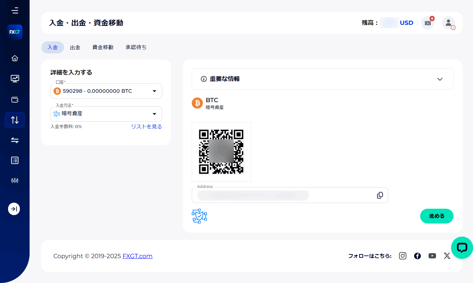The width and height of the screenshot is (473, 283).
Task: Open the user profile avatar
Action: click(448, 23)
